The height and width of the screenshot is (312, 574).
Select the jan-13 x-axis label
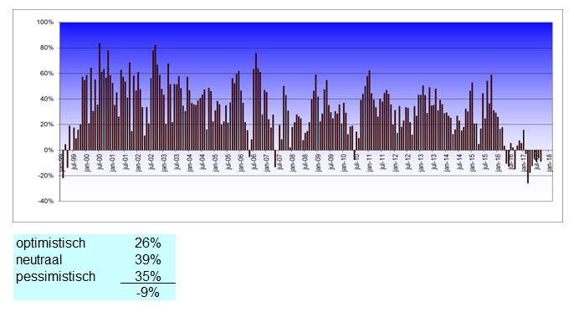click(x=421, y=163)
